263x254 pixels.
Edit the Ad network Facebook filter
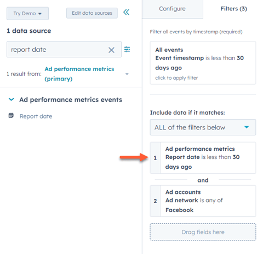pyautogui.click(x=208, y=201)
